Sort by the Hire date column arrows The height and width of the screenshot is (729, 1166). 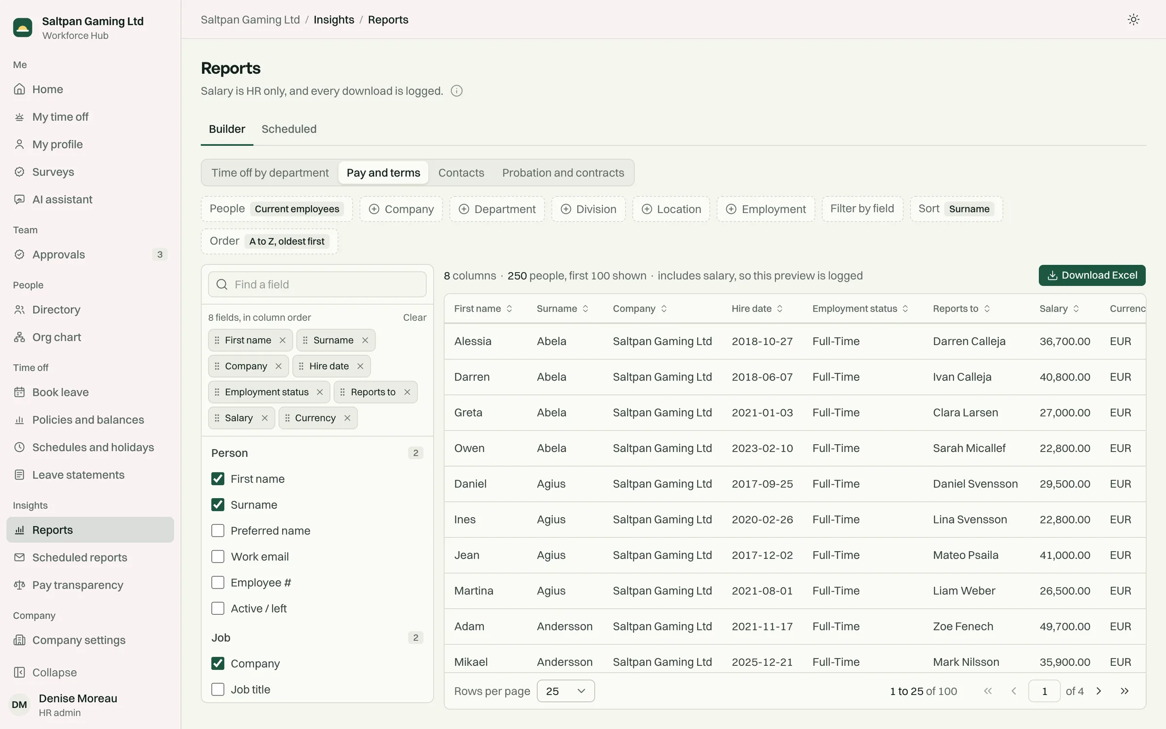point(779,309)
